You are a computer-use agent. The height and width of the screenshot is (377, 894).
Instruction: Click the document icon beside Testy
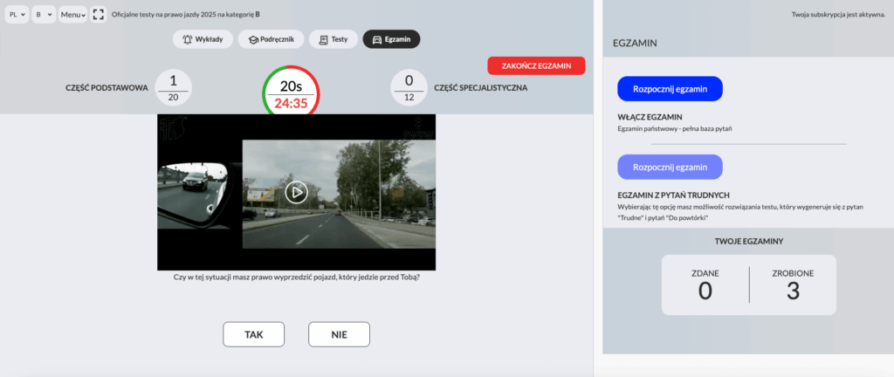pyautogui.click(x=324, y=39)
